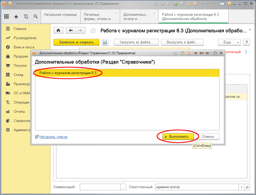The height and width of the screenshot is (195, 256).
Task: Open the history icon in tools panel
Action: pos(26,16)
